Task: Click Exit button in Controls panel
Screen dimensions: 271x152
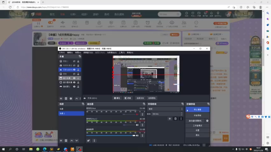Action: coord(197,135)
